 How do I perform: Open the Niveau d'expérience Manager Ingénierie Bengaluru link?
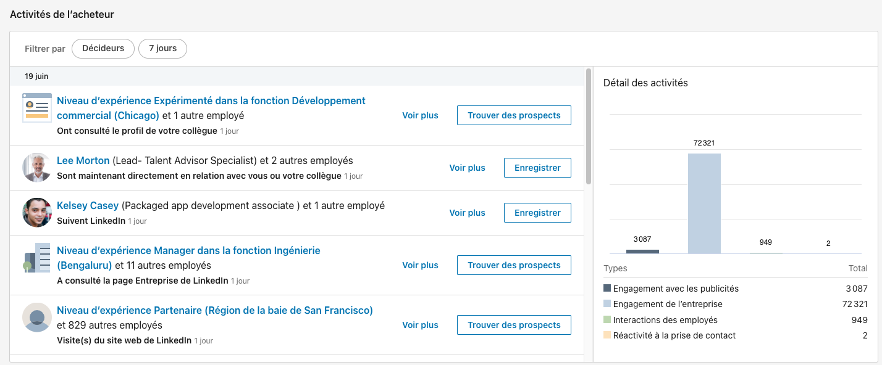tap(188, 258)
